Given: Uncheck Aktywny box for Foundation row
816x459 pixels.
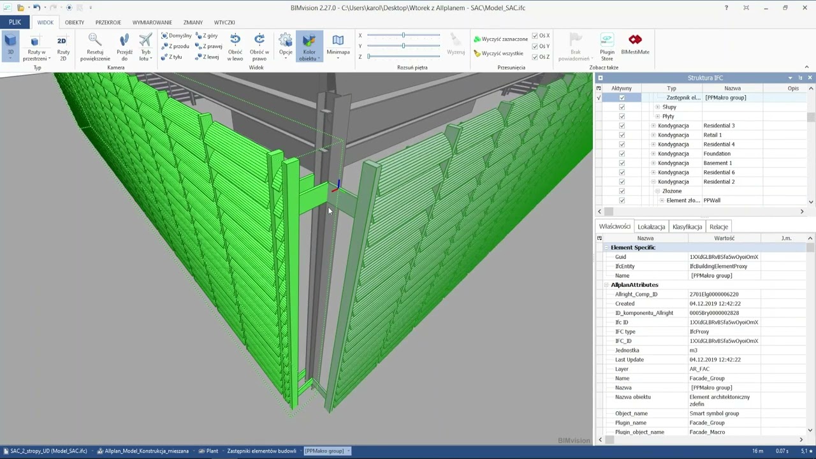Looking at the screenshot, I should tap(622, 154).
